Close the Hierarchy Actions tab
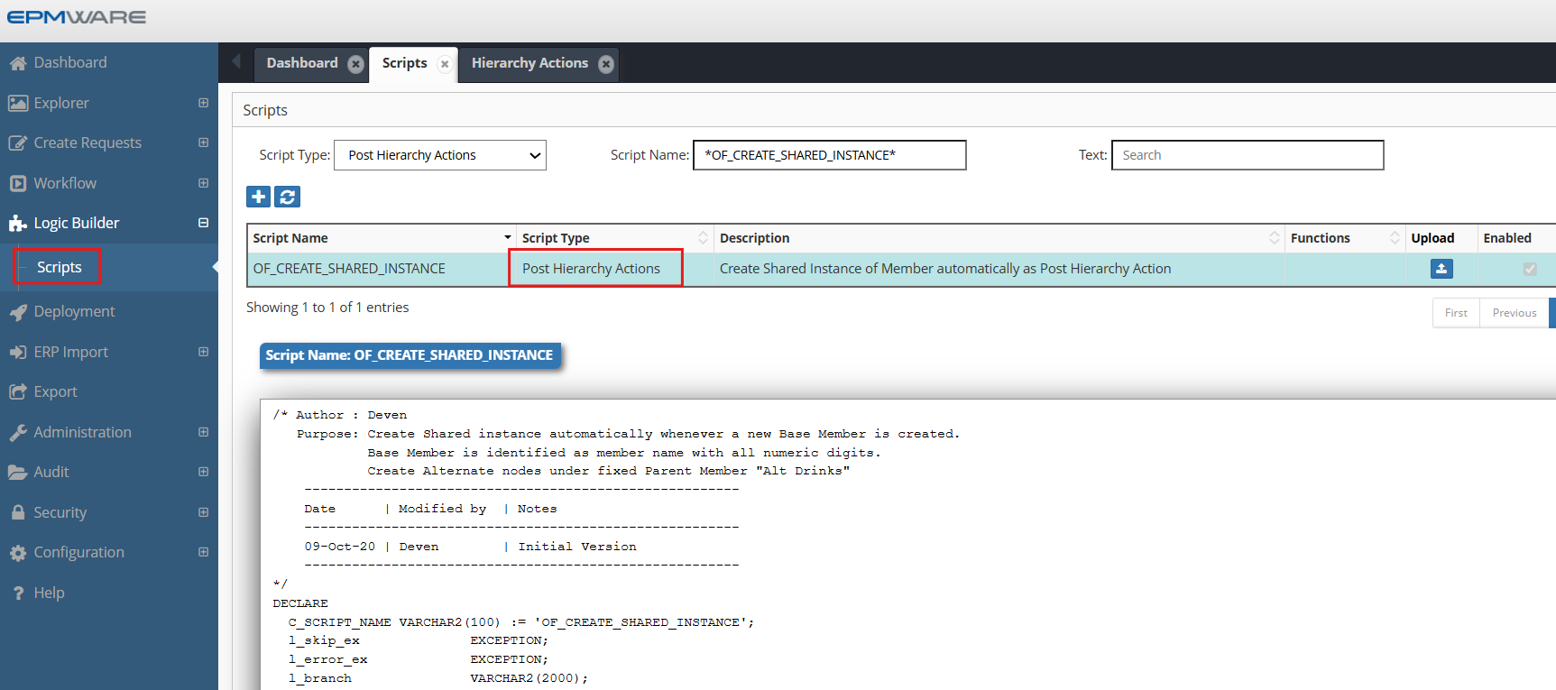 click(606, 64)
